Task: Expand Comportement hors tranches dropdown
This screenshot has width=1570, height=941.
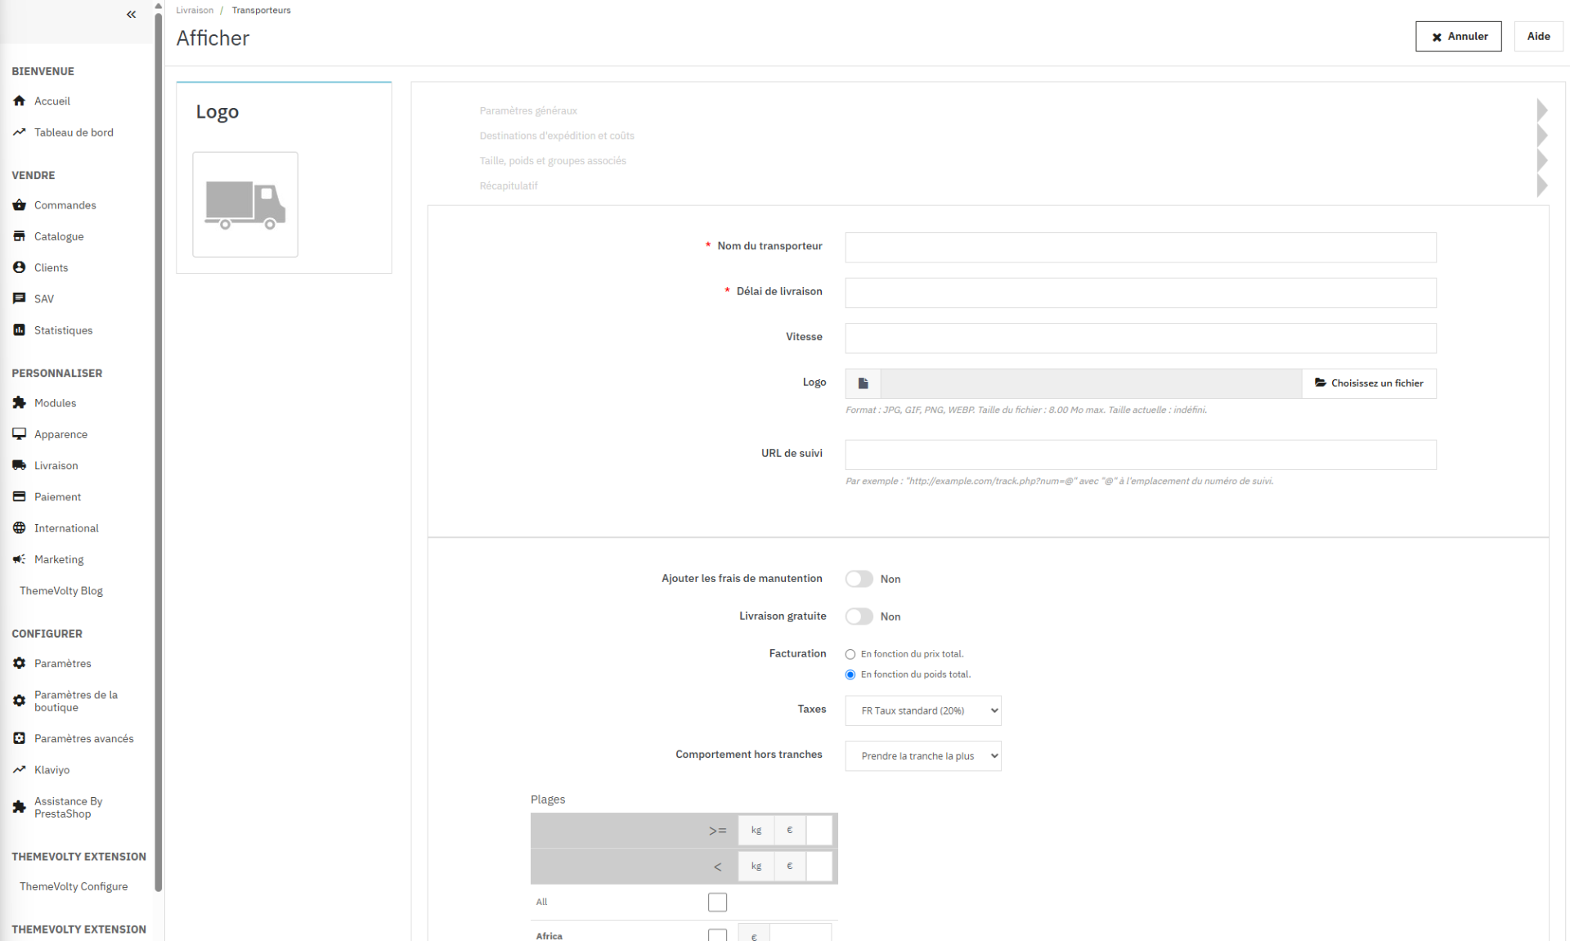Action: tap(923, 756)
